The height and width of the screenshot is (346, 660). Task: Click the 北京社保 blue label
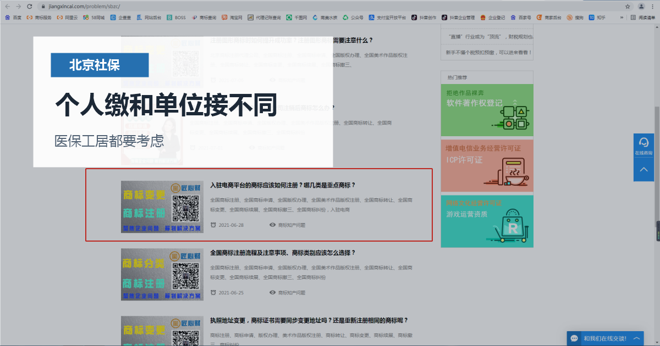coord(100,65)
